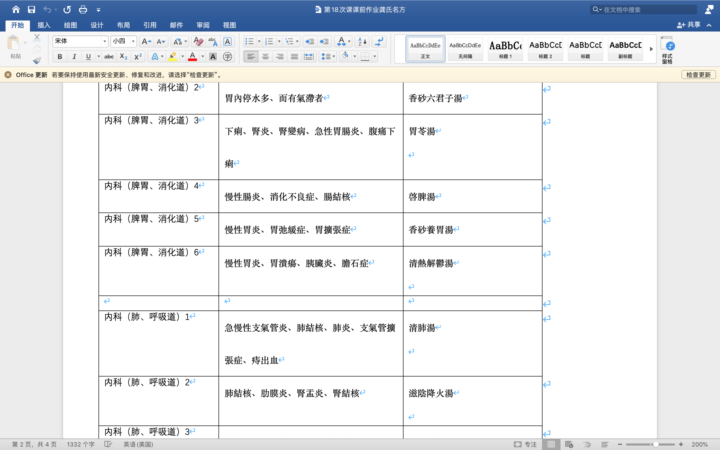This screenshot has height=450, width=720.
Task: Open the font color dropdown arrow
Action: (x=202, y=56)
